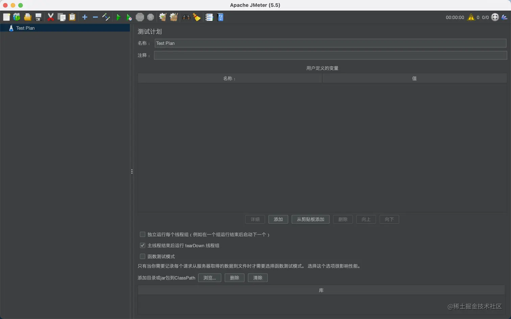The width and height of the screenshot is (511, 319).
Task: Start the test with green play icon
Action: (x=118, y=17)
